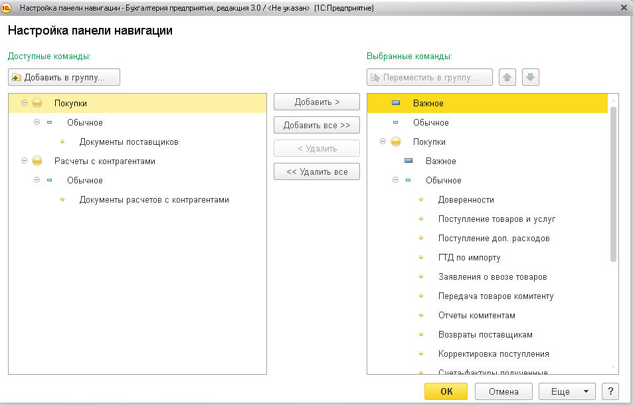Click the move up arrow icon

coord(507,77)
